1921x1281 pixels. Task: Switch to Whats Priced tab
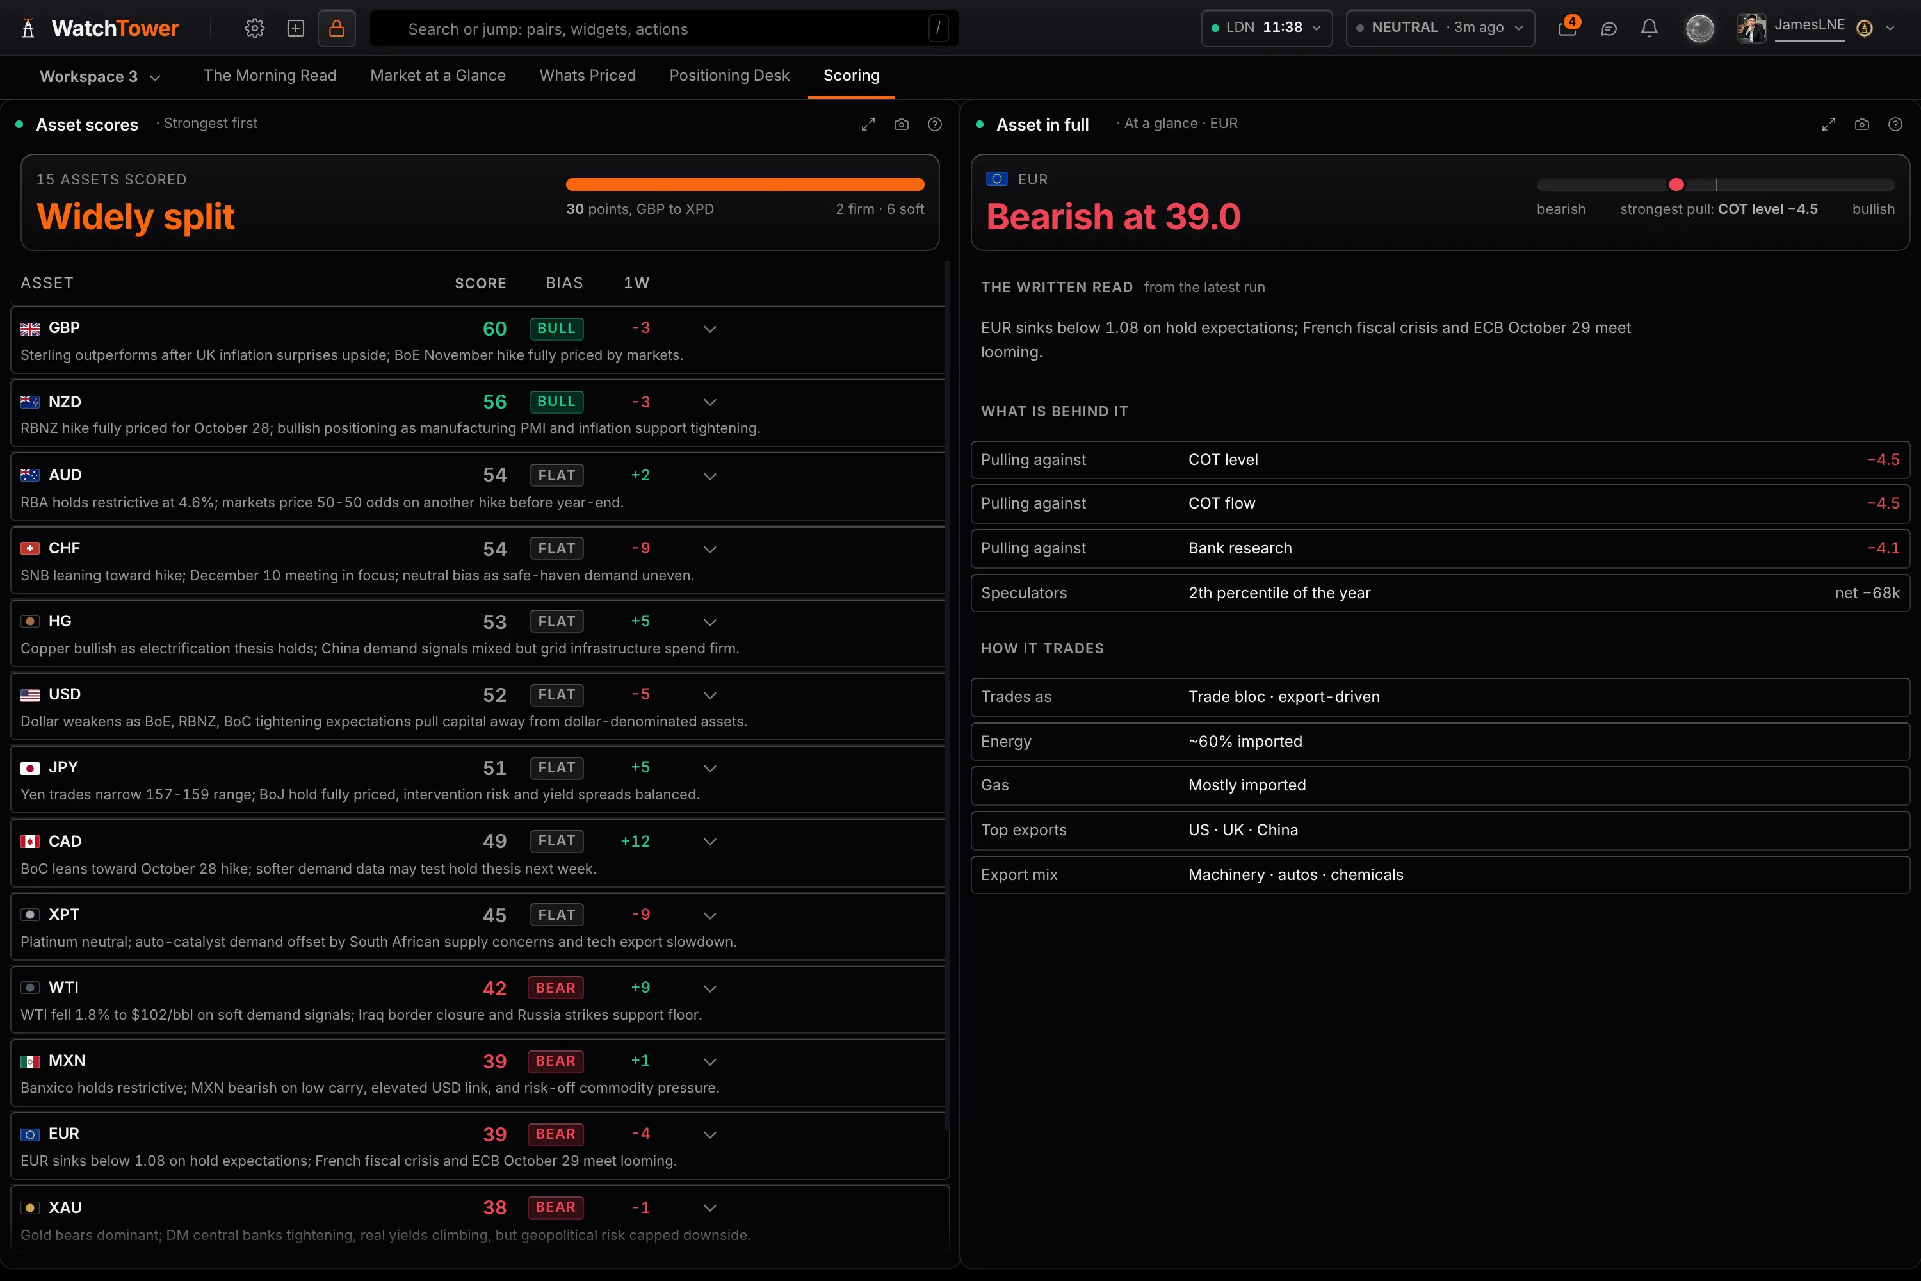[587, 75]
